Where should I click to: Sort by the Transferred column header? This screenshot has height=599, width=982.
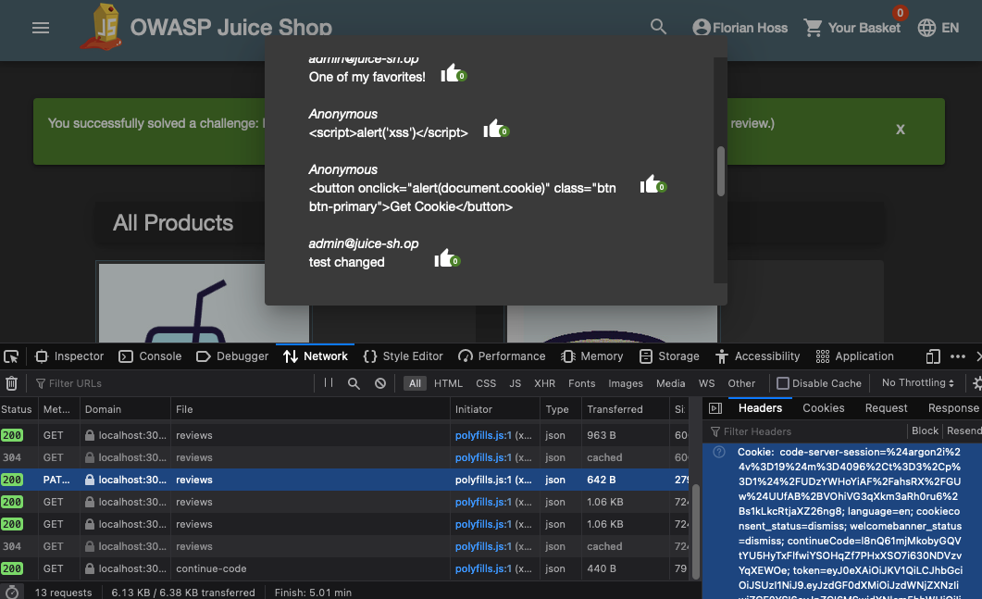(x=625, y=409)
